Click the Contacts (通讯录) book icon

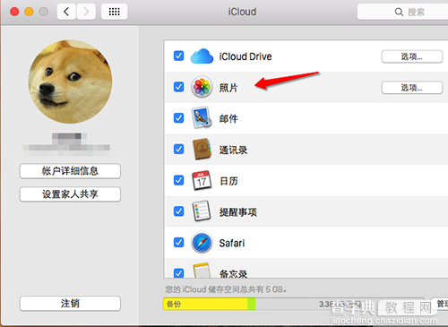[x=202, y=149]
